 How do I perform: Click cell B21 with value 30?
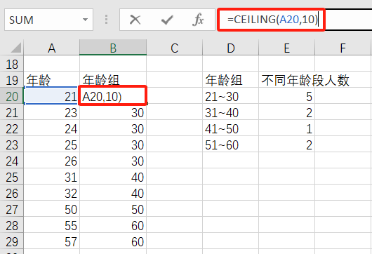pyautogui.click(x=113, y=112)
